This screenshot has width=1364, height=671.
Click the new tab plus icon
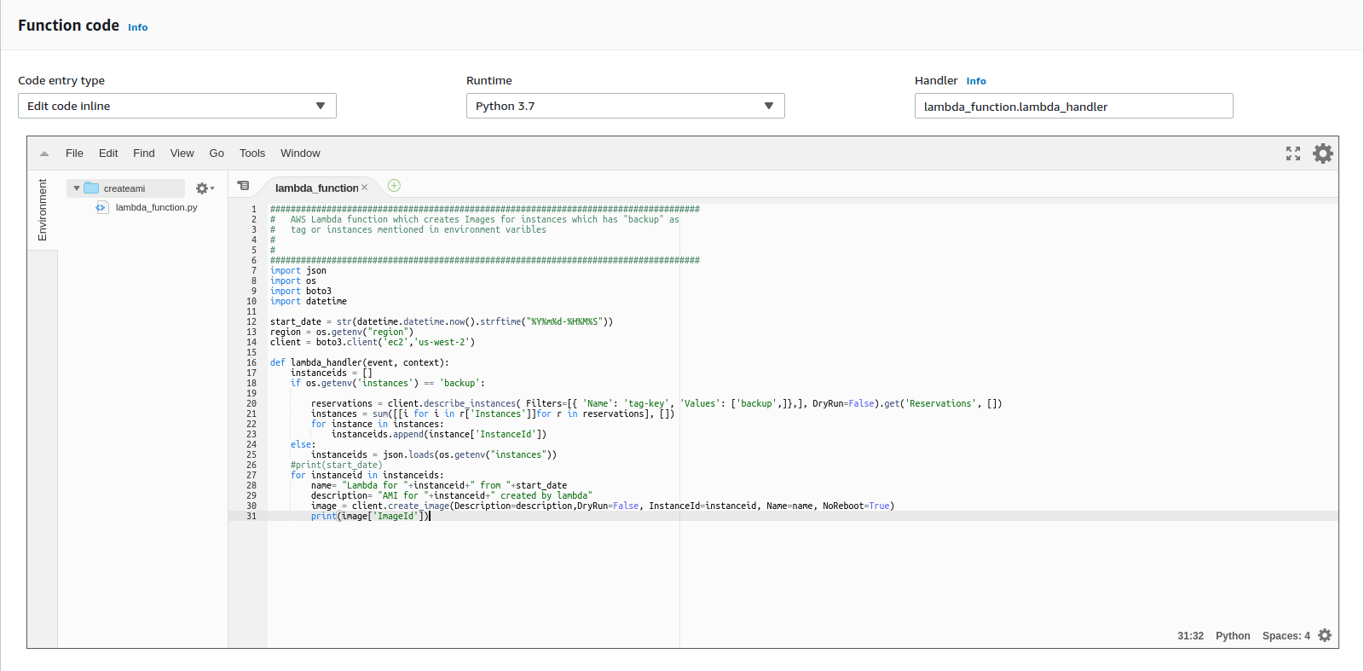394,186
